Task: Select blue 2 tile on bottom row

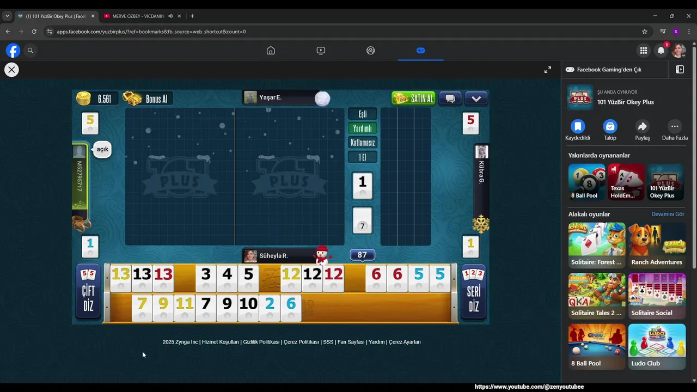Action: (270, 308)
